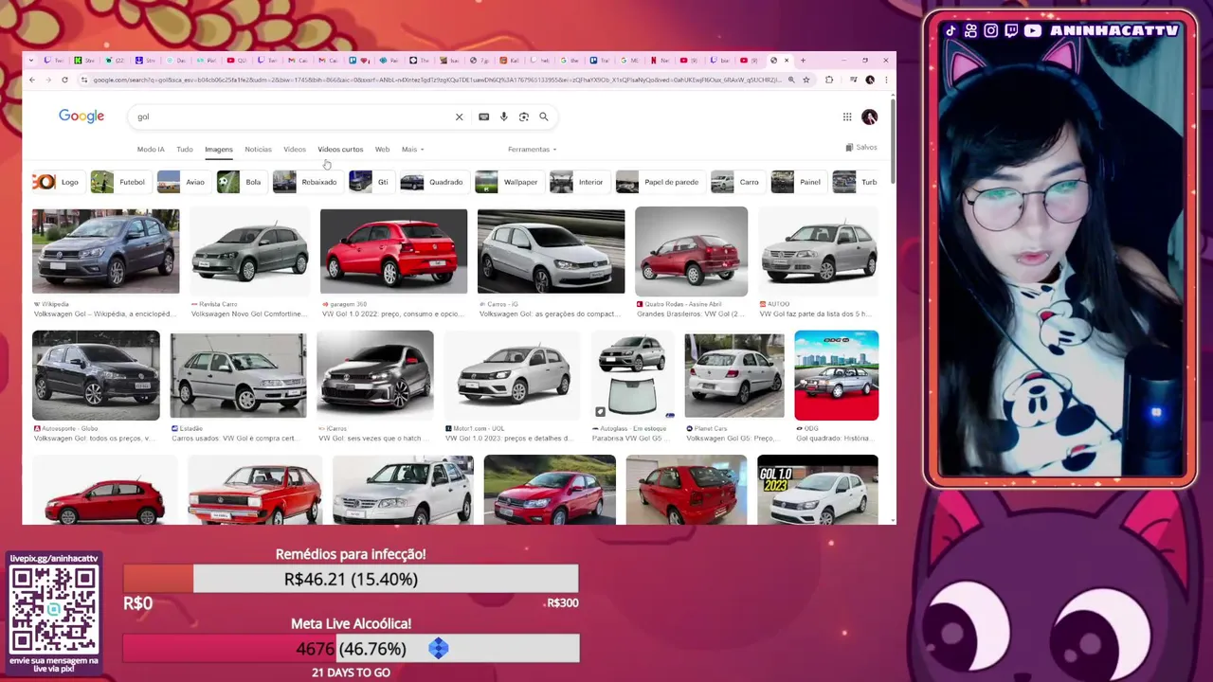Open the tab search chevron at tab strip start
The height and width of the screenshot is (682, 1213).
pos(32,61)
